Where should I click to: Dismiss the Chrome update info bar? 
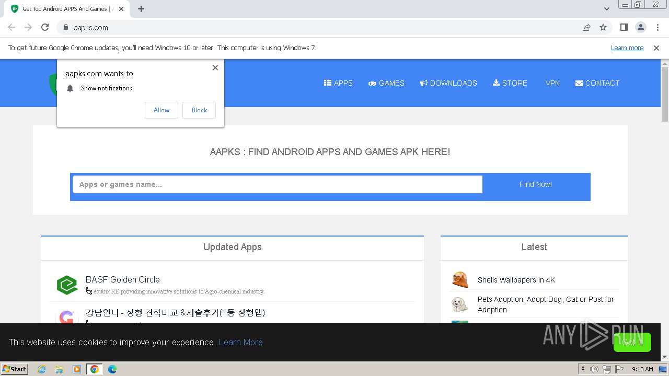(x=656, y=48)
